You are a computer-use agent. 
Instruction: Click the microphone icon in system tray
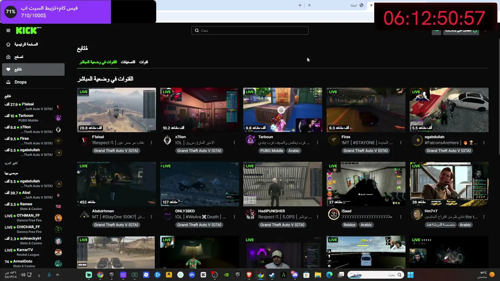[x=49, y=275]
